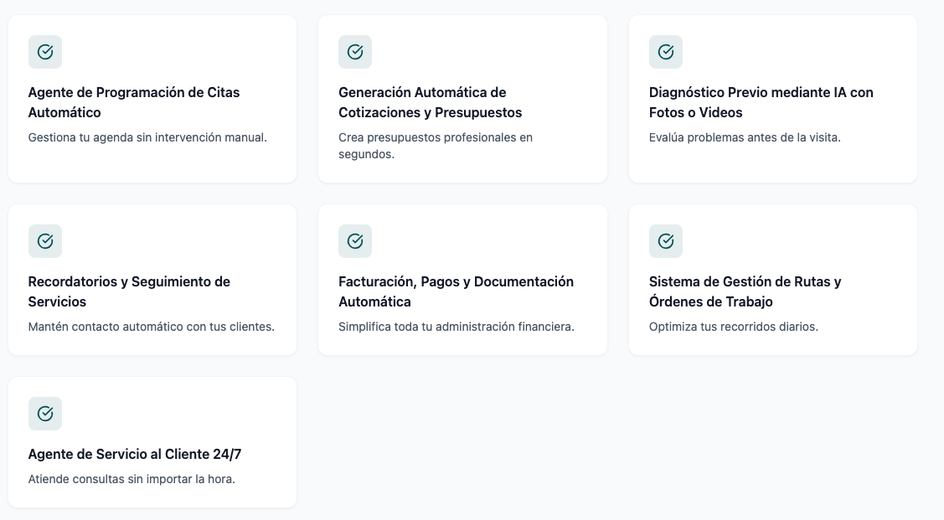Open the Diagnóstico Previo mediante IA heading
This screenshot has height=520, width=944.
[x=761, y=102]
